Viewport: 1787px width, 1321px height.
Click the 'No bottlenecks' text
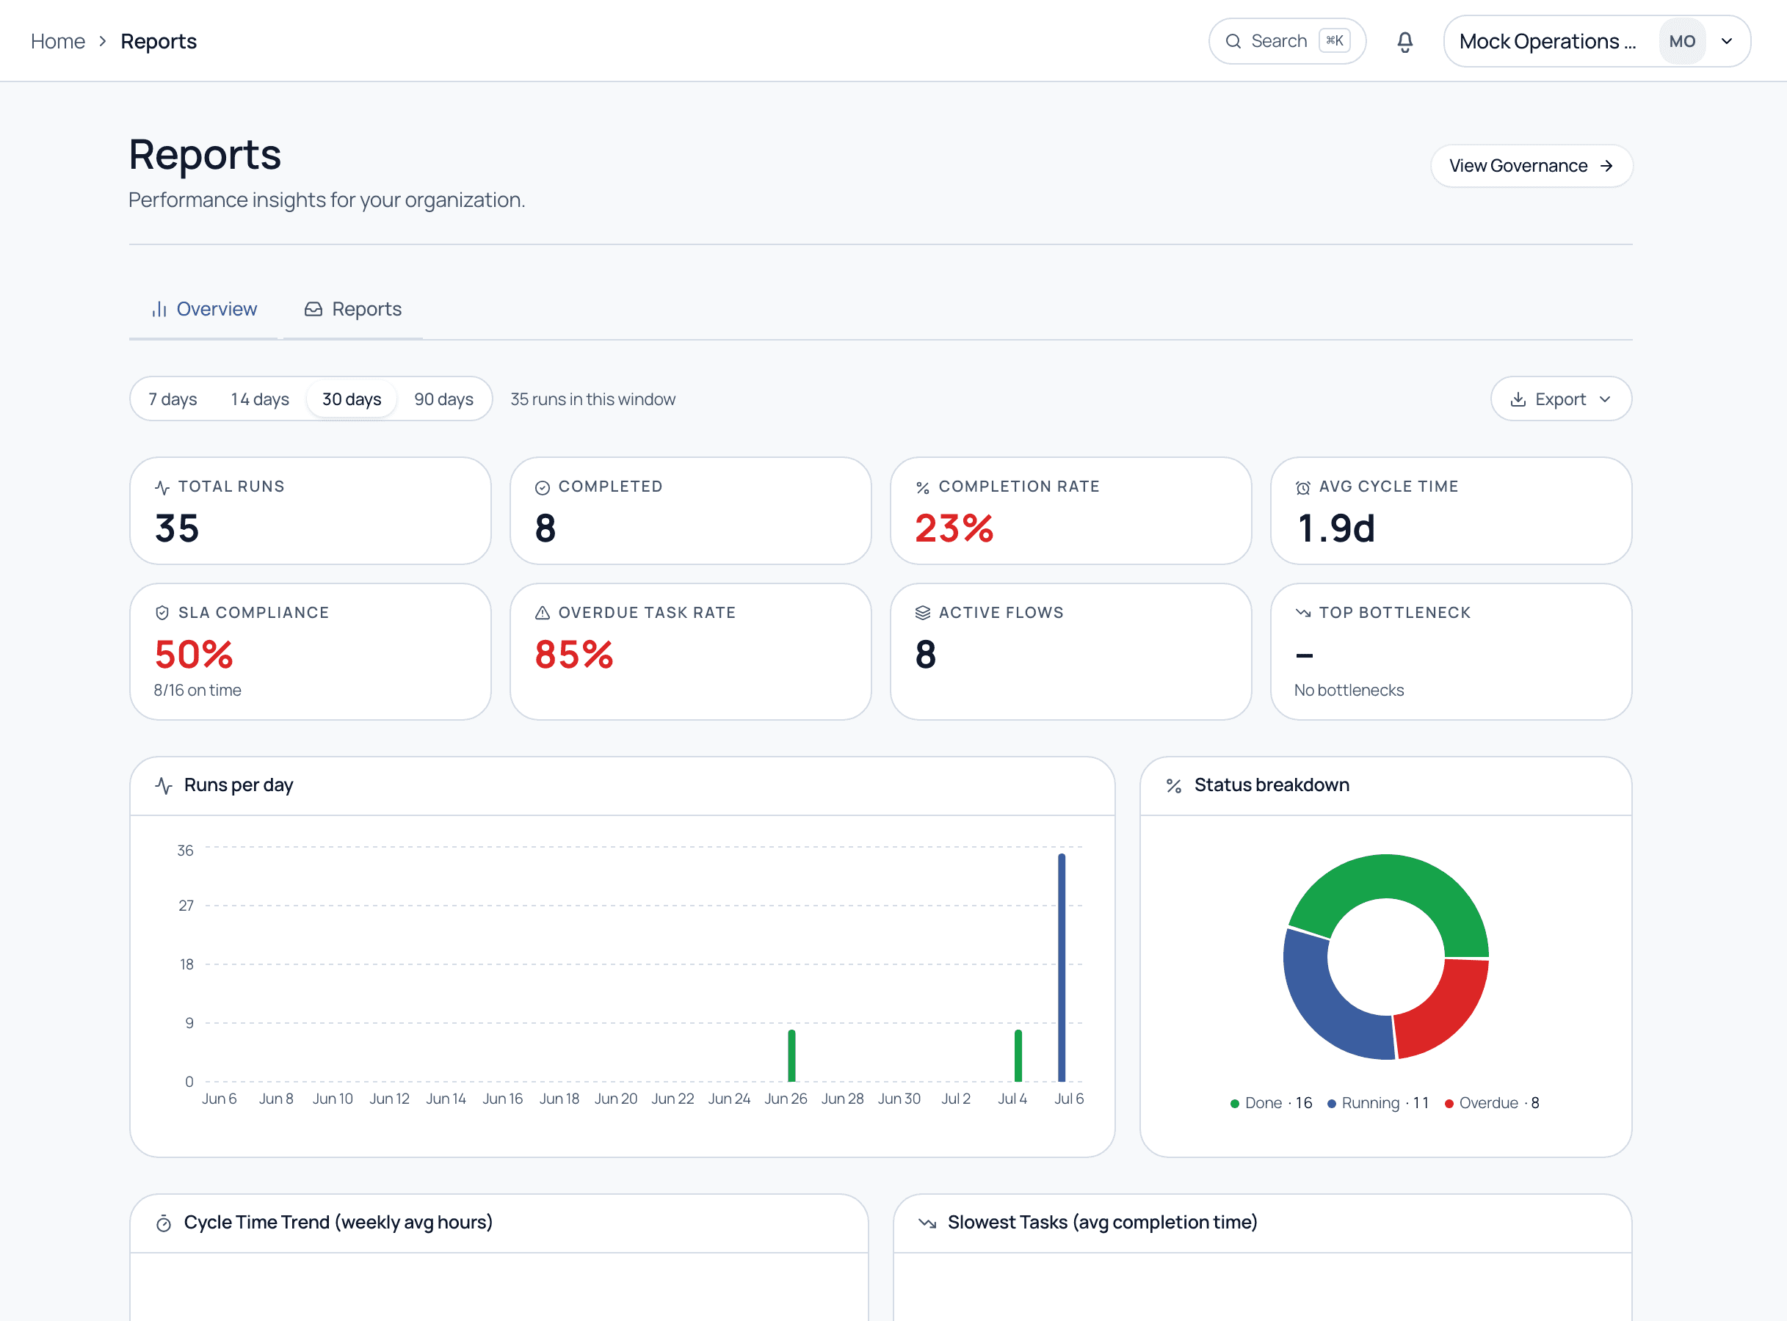tap(1349, 690)
